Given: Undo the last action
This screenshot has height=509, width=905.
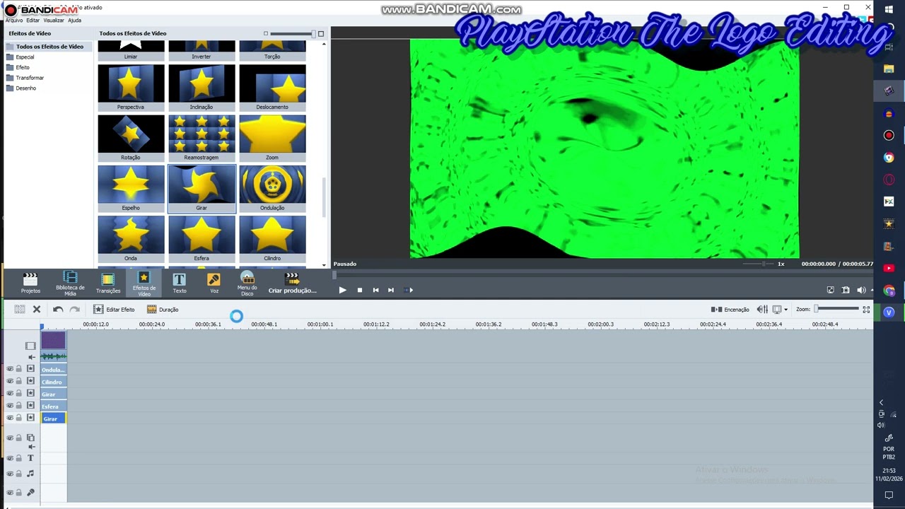Looking at the screenshot, I should 58,309.
